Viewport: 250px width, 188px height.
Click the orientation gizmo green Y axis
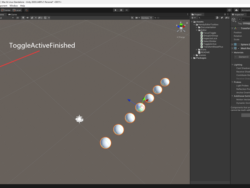[181, 24]
